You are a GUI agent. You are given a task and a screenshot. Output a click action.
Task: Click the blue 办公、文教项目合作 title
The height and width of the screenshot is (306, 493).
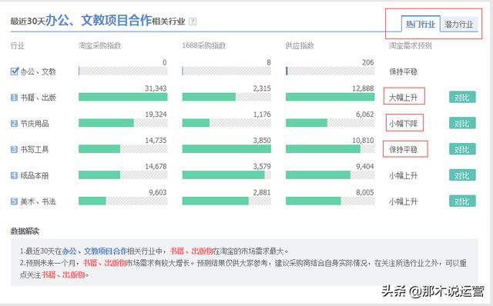coord(99,21)
